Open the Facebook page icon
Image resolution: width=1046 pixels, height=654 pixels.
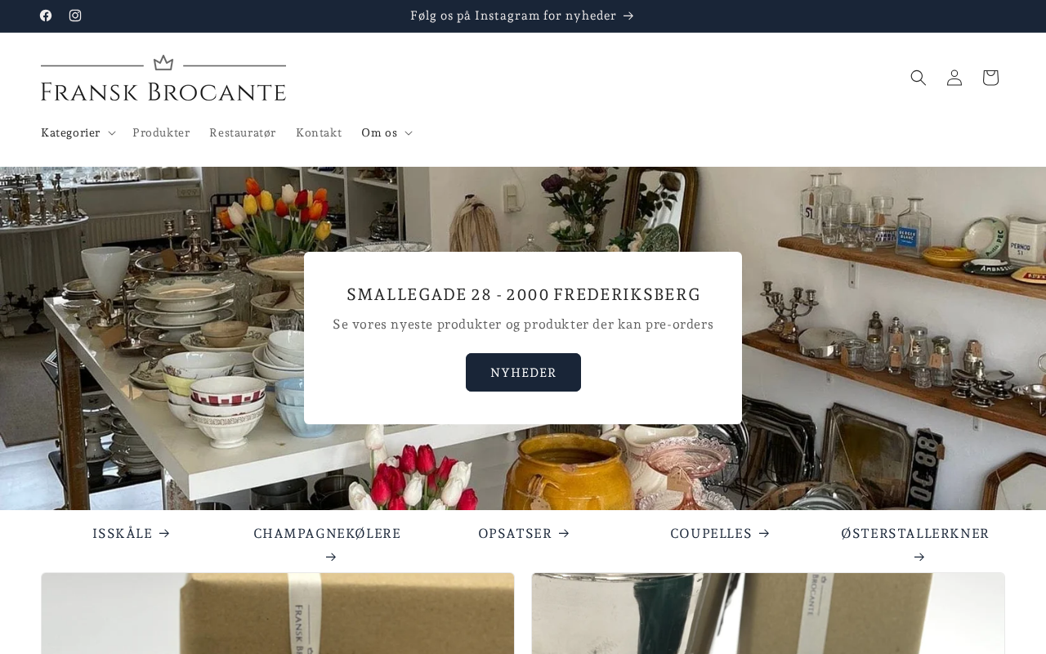click(46, 16)
